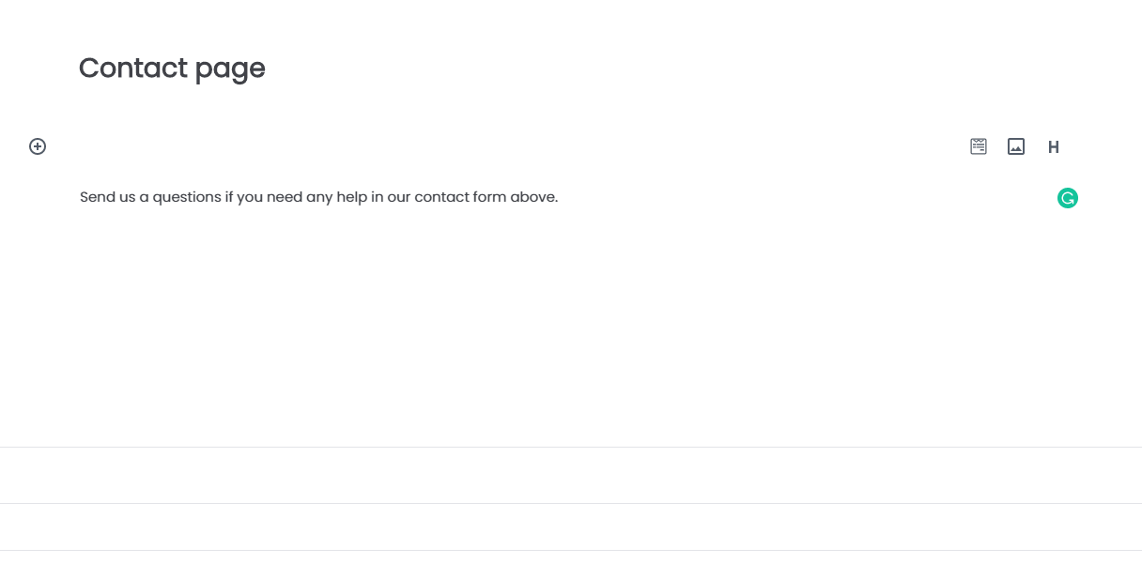The height and width of the screenshot is (579, 1142).
Task: Click the empty row above the bottom divider
Action: point(571,526)
